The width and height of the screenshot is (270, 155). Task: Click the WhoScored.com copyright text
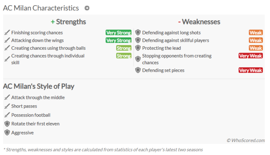point(246,140)
